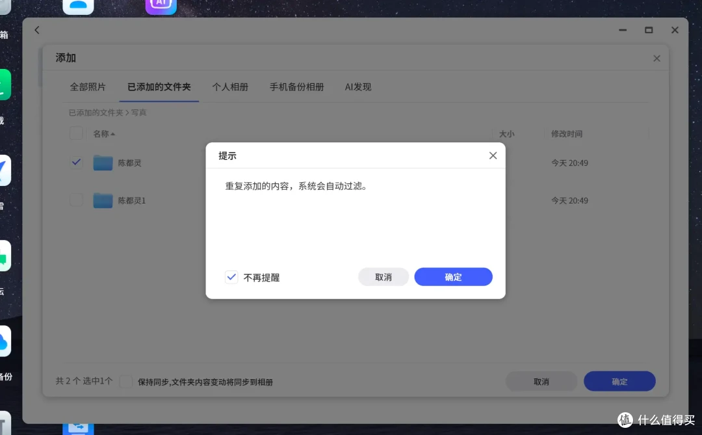Click the 写真 breadcrumb item
Screen dimensions: 702x435
coord(139,112)
